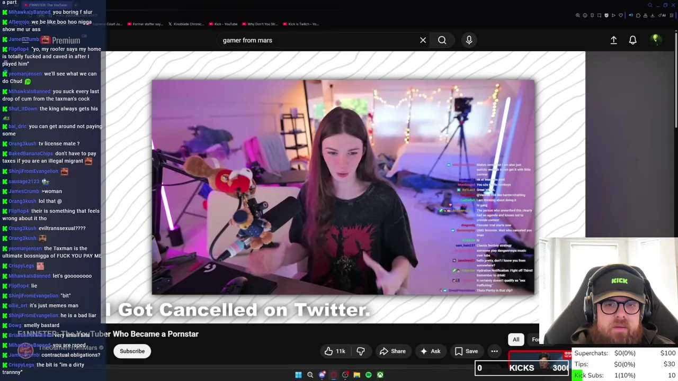Open the YouTube upload/create icon
This screenshot has height=381, width=678.
[x=613, y=40]
